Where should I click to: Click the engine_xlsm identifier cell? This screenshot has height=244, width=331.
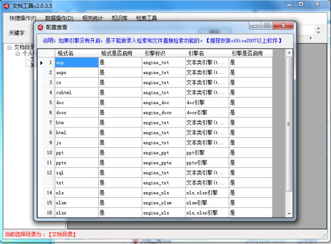(x=163, y=203)
